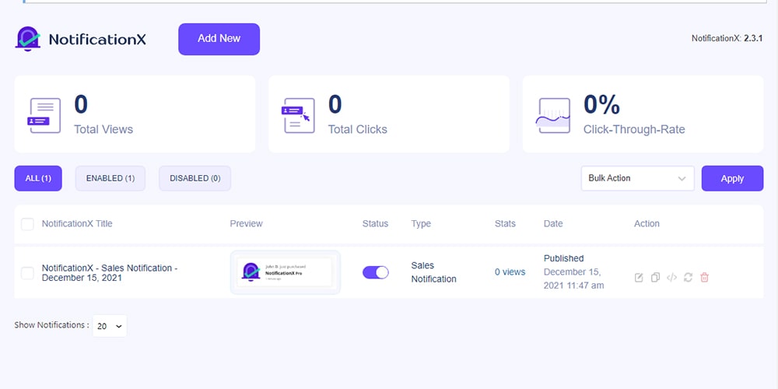778x389 pixels.
Task: Edit the Sales Notification entry
Action: (x=639, y=278)
